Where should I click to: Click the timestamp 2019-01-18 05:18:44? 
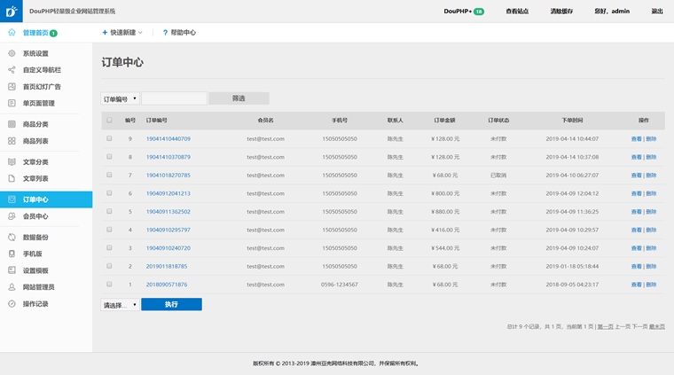coord(572,266)
